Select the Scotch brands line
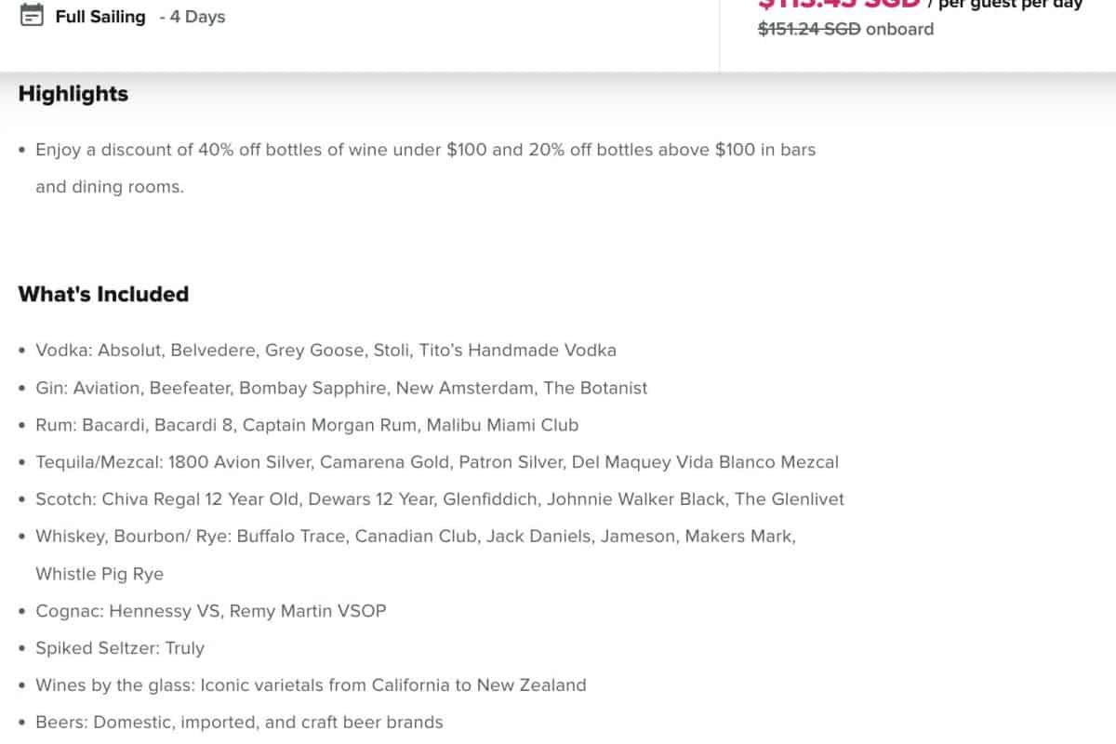This screenshot has height=744, width=1116. click(440, 499)
